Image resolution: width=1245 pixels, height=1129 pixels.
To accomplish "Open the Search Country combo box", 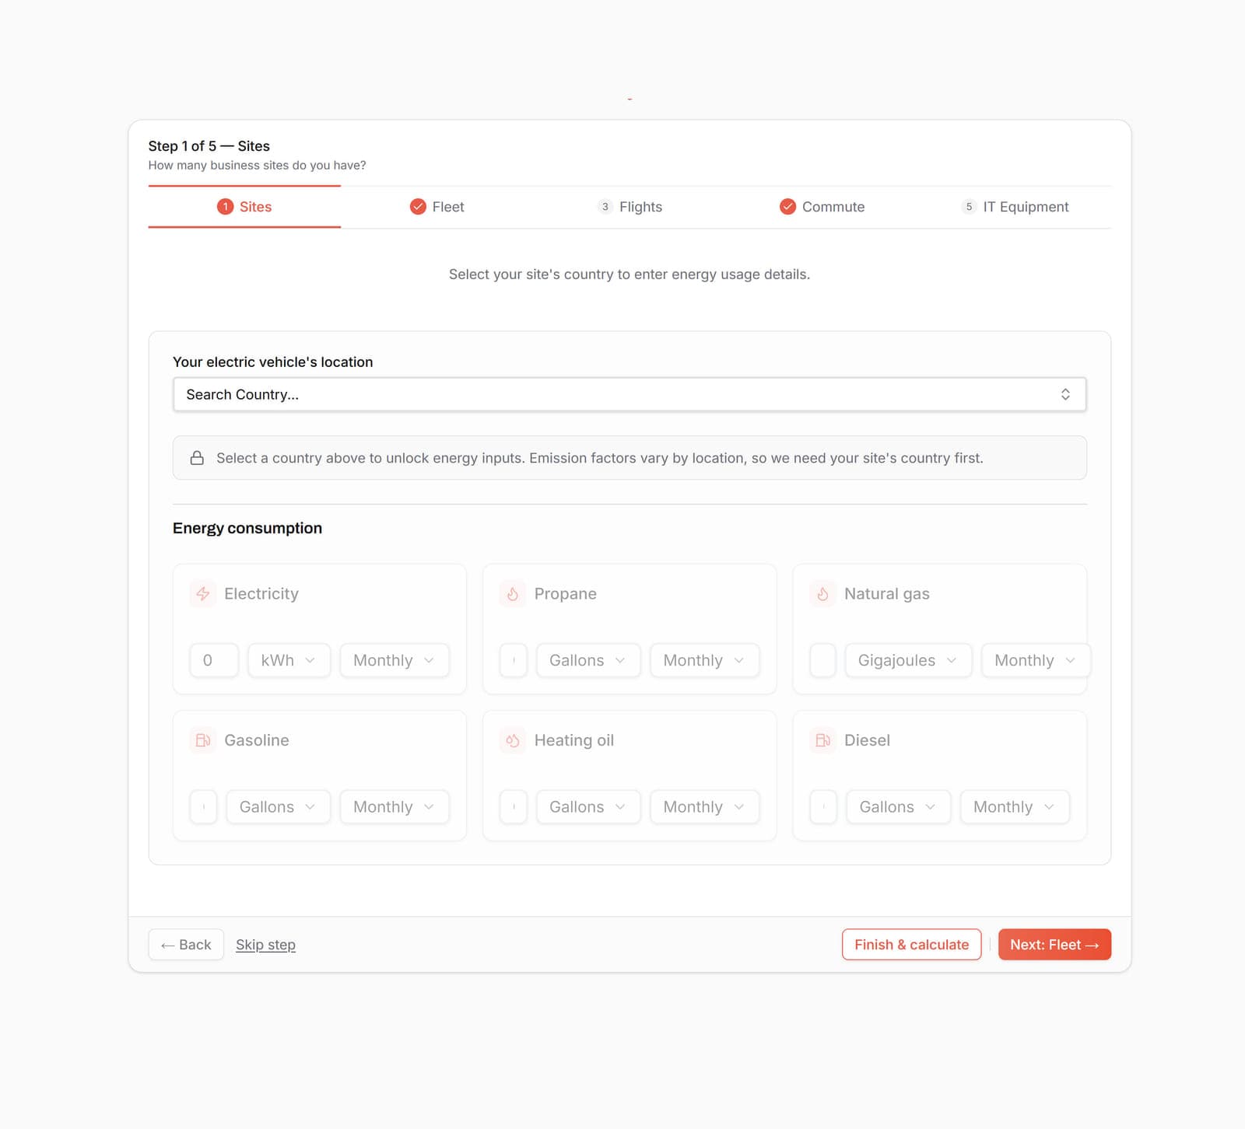I will tap(630, 394).
